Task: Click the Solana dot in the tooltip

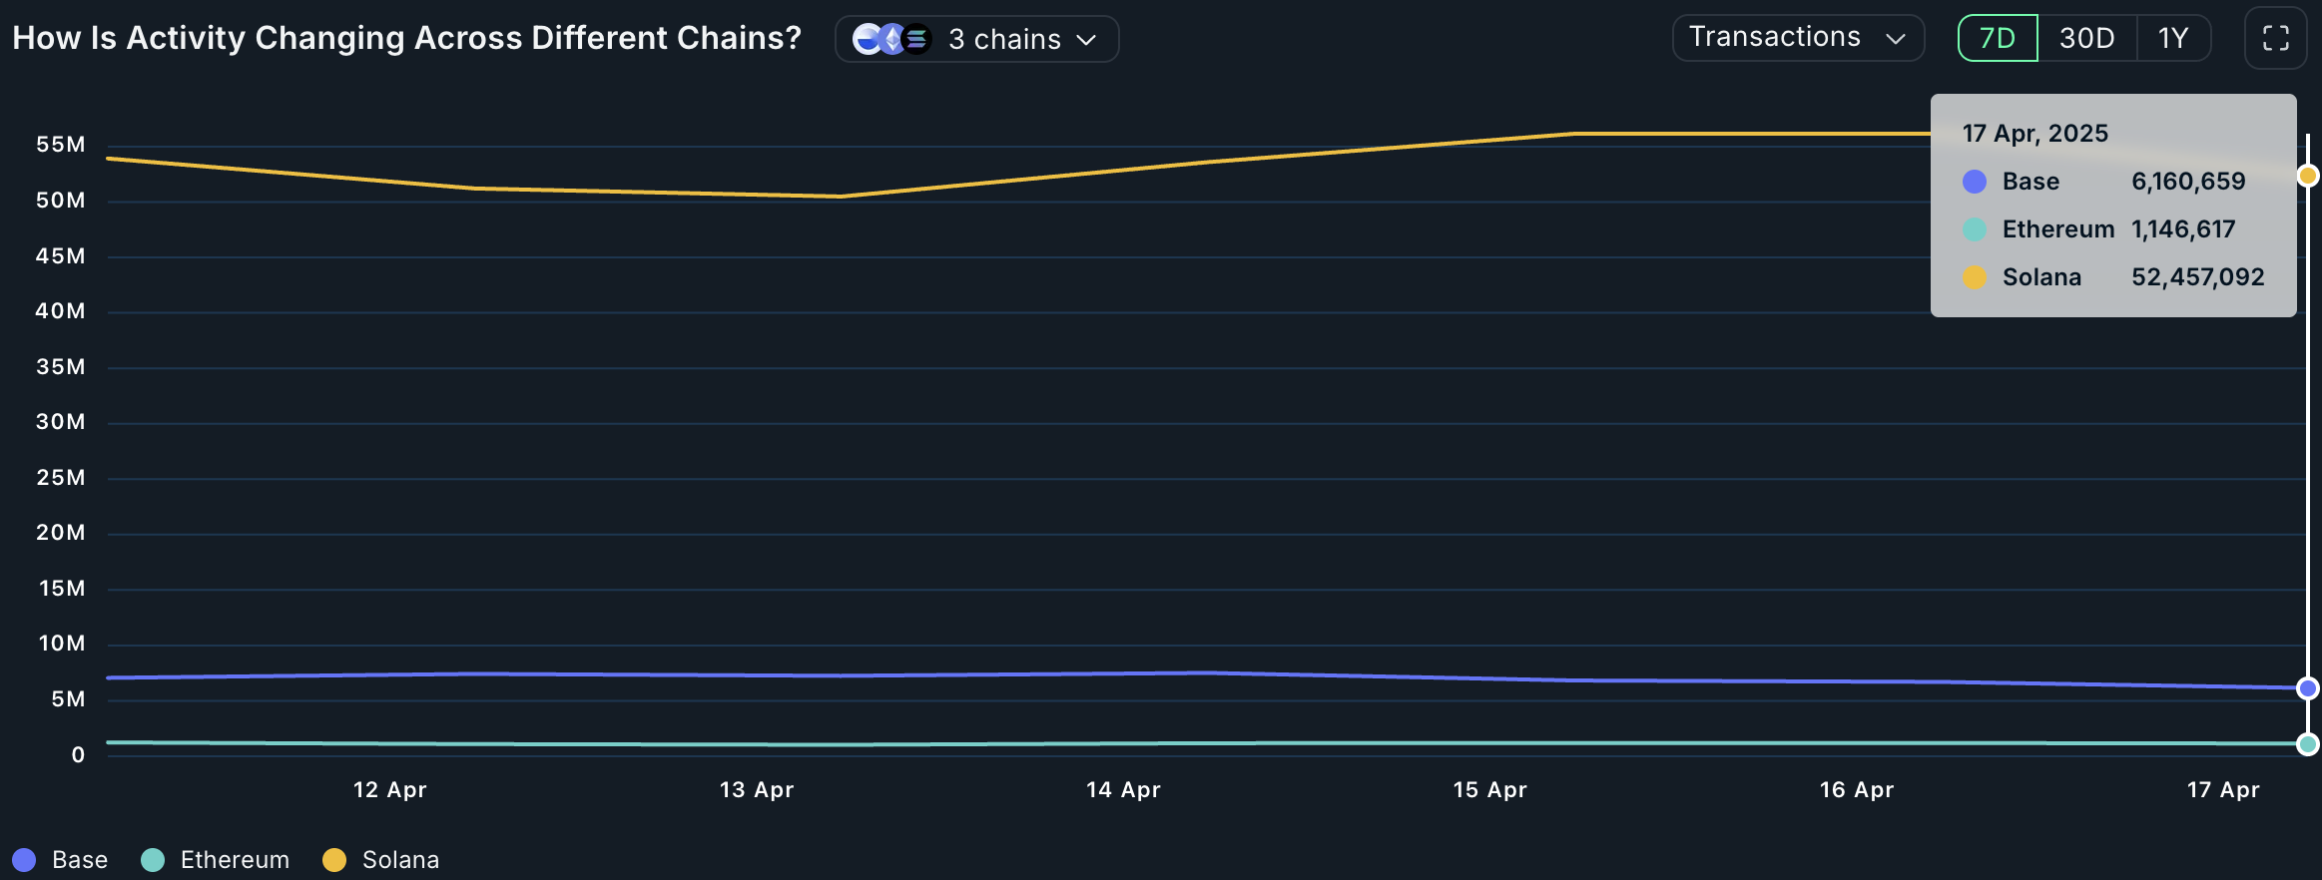Action: coord(1974,277)
